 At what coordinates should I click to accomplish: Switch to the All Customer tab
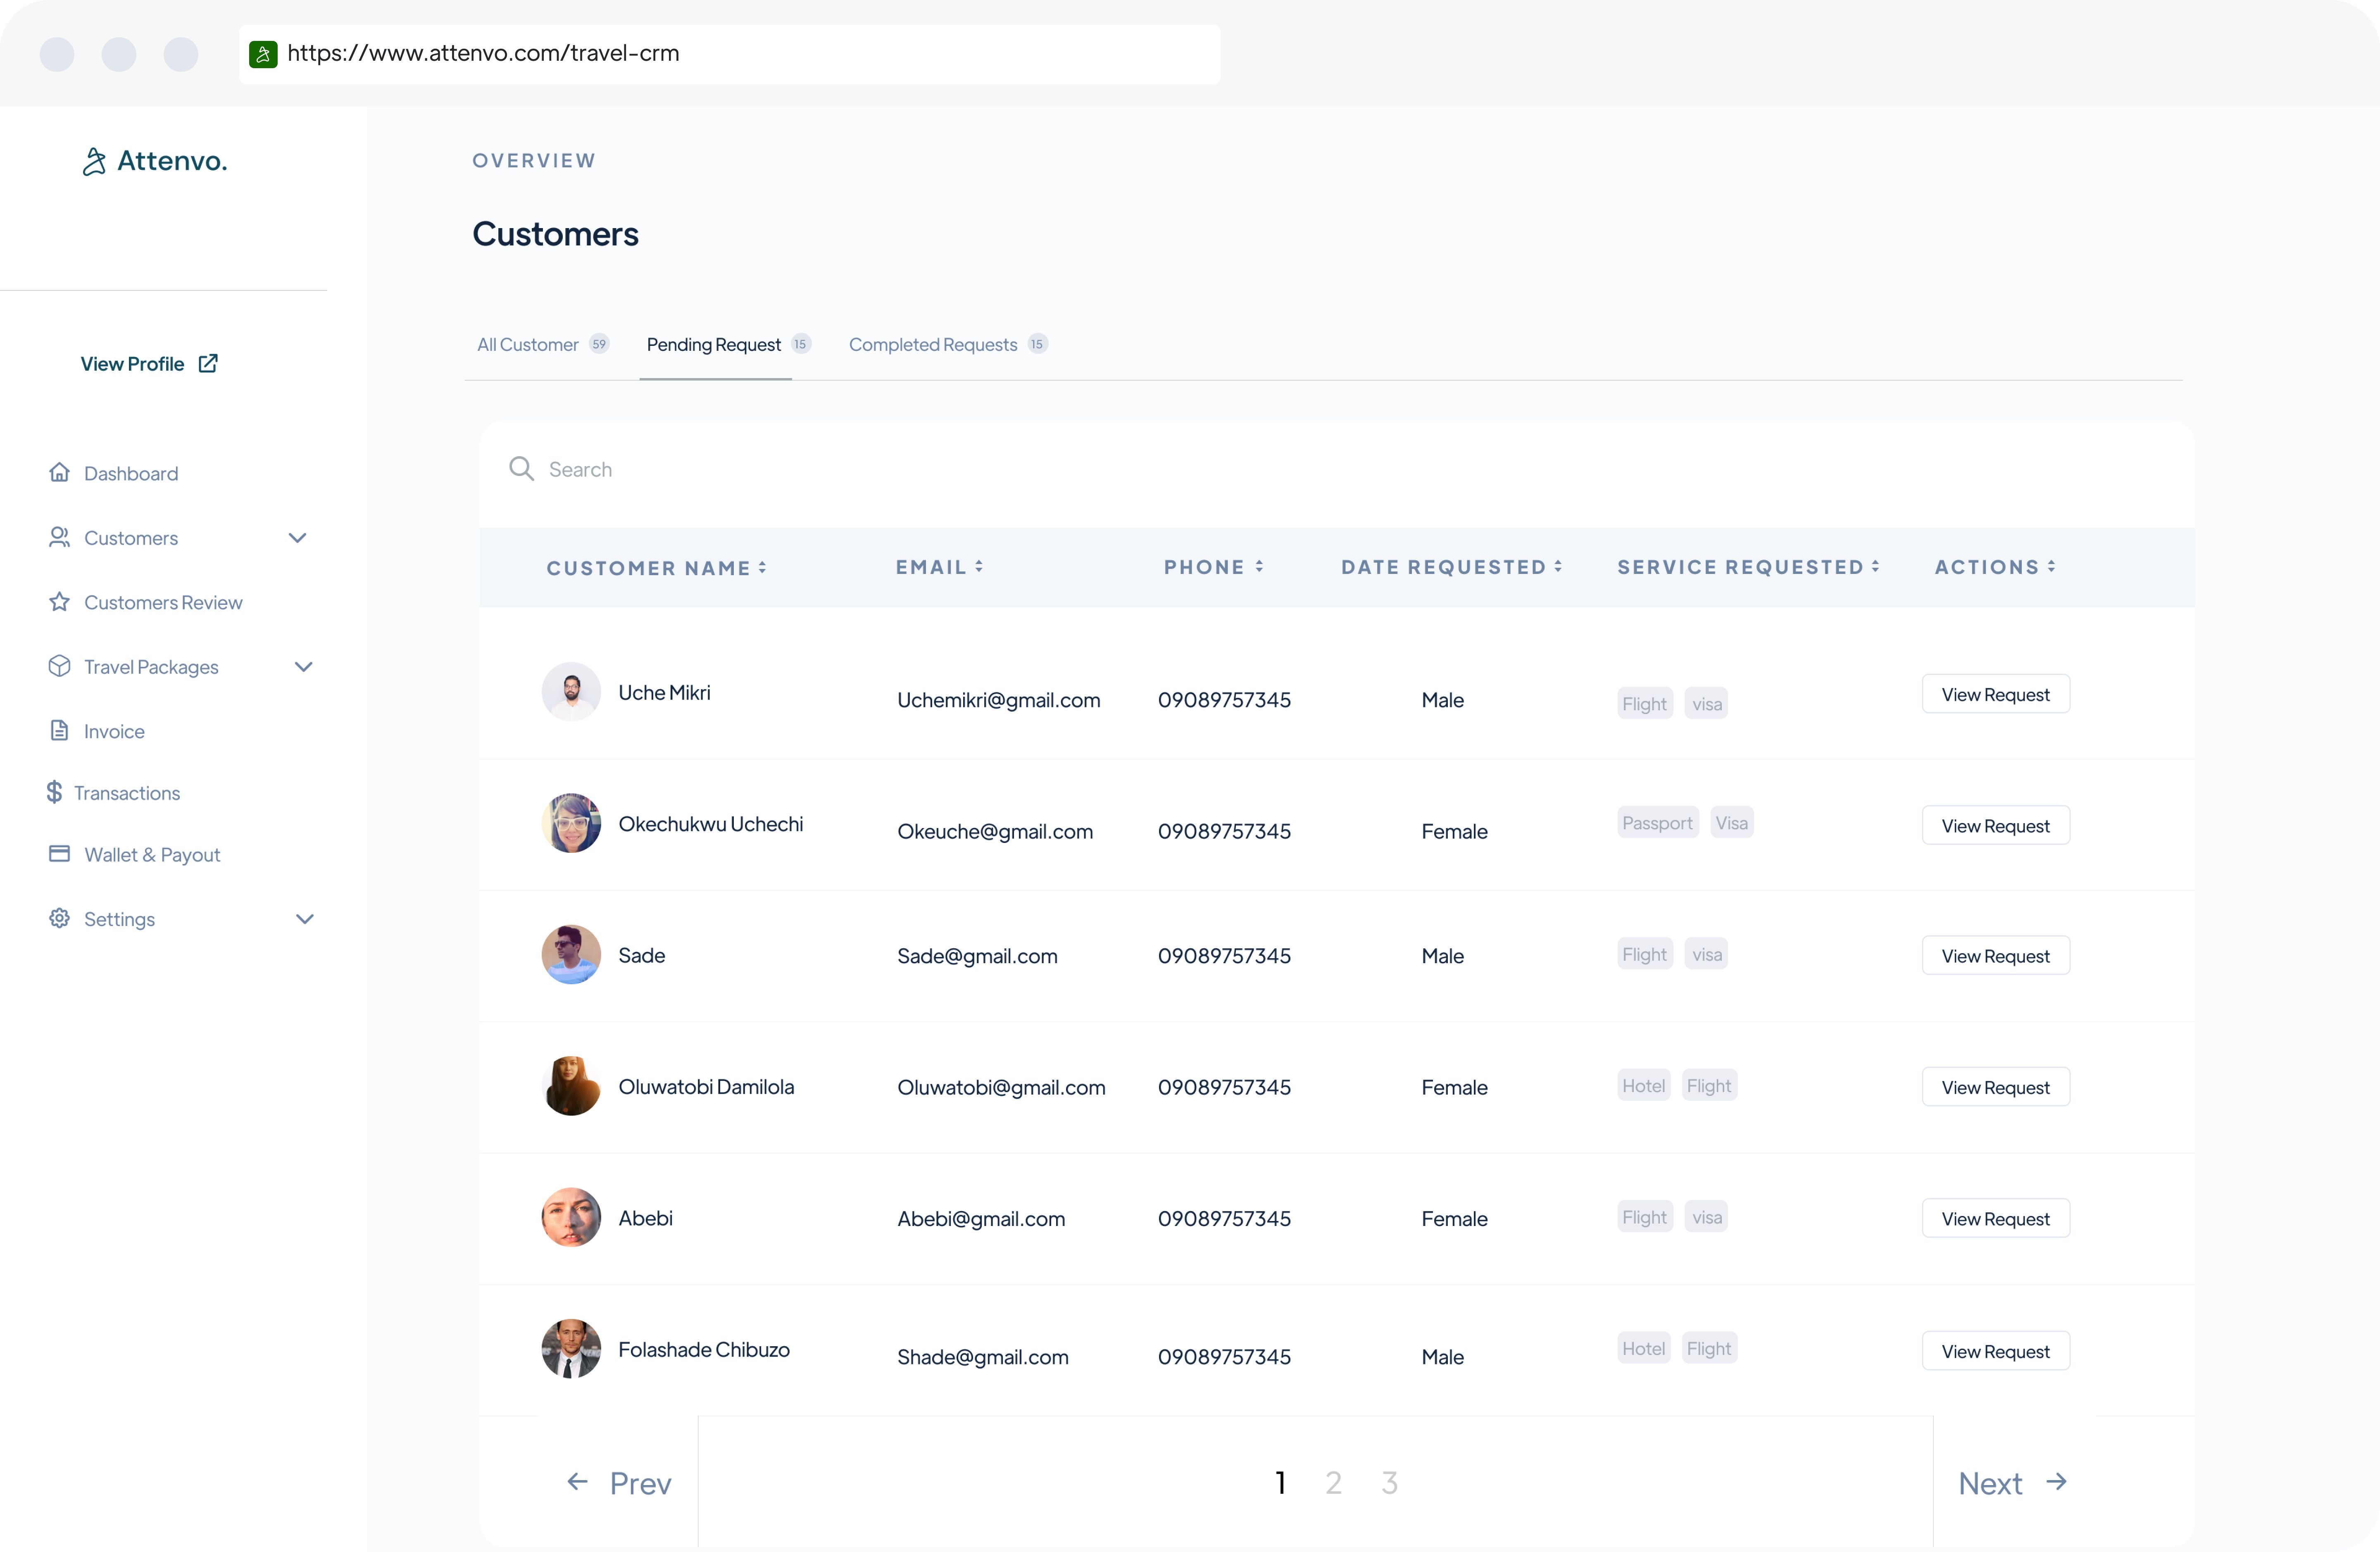[542, 344]
